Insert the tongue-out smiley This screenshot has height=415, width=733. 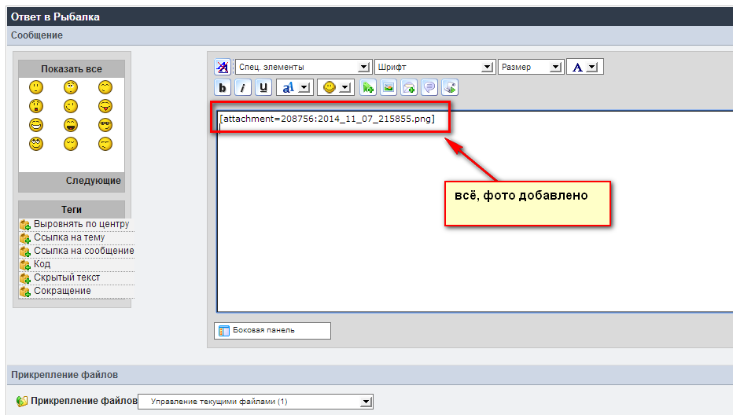(x=105, y=106)
